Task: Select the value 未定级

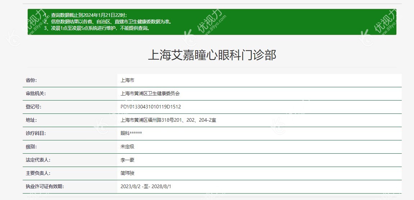Action: point(127,147)
